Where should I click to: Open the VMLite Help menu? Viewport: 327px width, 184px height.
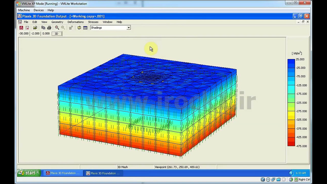pyautogui.click(x=51, y=10)
